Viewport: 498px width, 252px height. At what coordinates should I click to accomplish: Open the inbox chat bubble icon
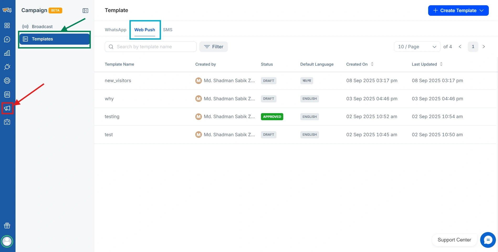point(7,39)
